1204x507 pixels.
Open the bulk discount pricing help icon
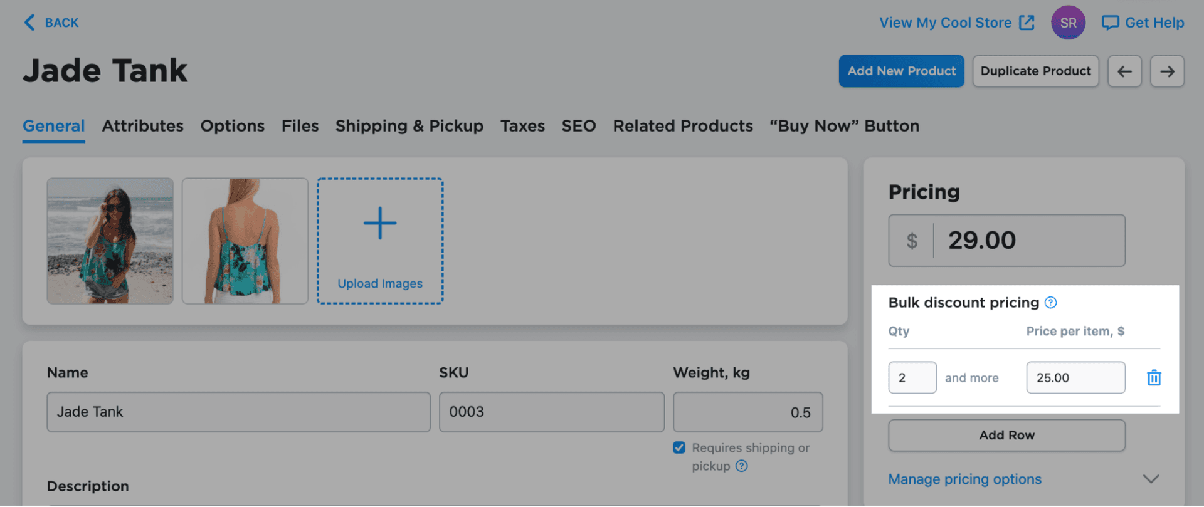[x=1051, y=303]
